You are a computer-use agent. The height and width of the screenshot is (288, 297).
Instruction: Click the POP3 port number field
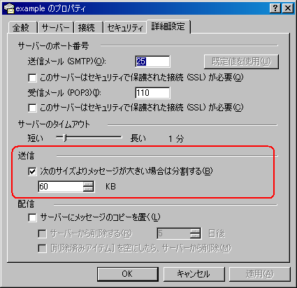pos(152,93)
